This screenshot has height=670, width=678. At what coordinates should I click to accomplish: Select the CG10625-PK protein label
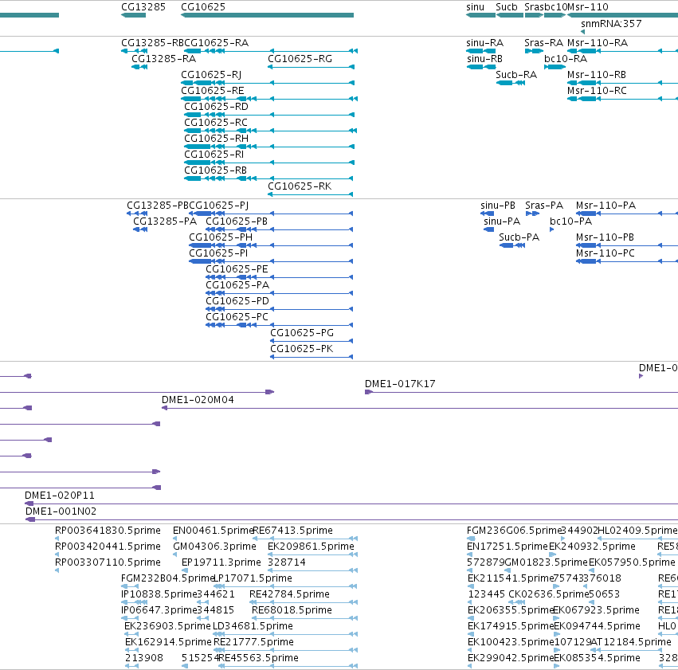pos(301,349)
